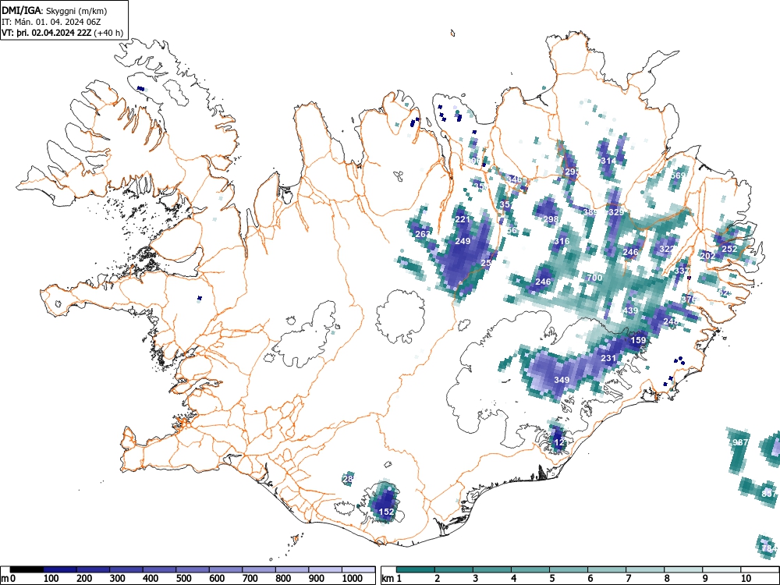Click the visibility value 389
Screen dimensions: 780x585
tap(590, 212)
